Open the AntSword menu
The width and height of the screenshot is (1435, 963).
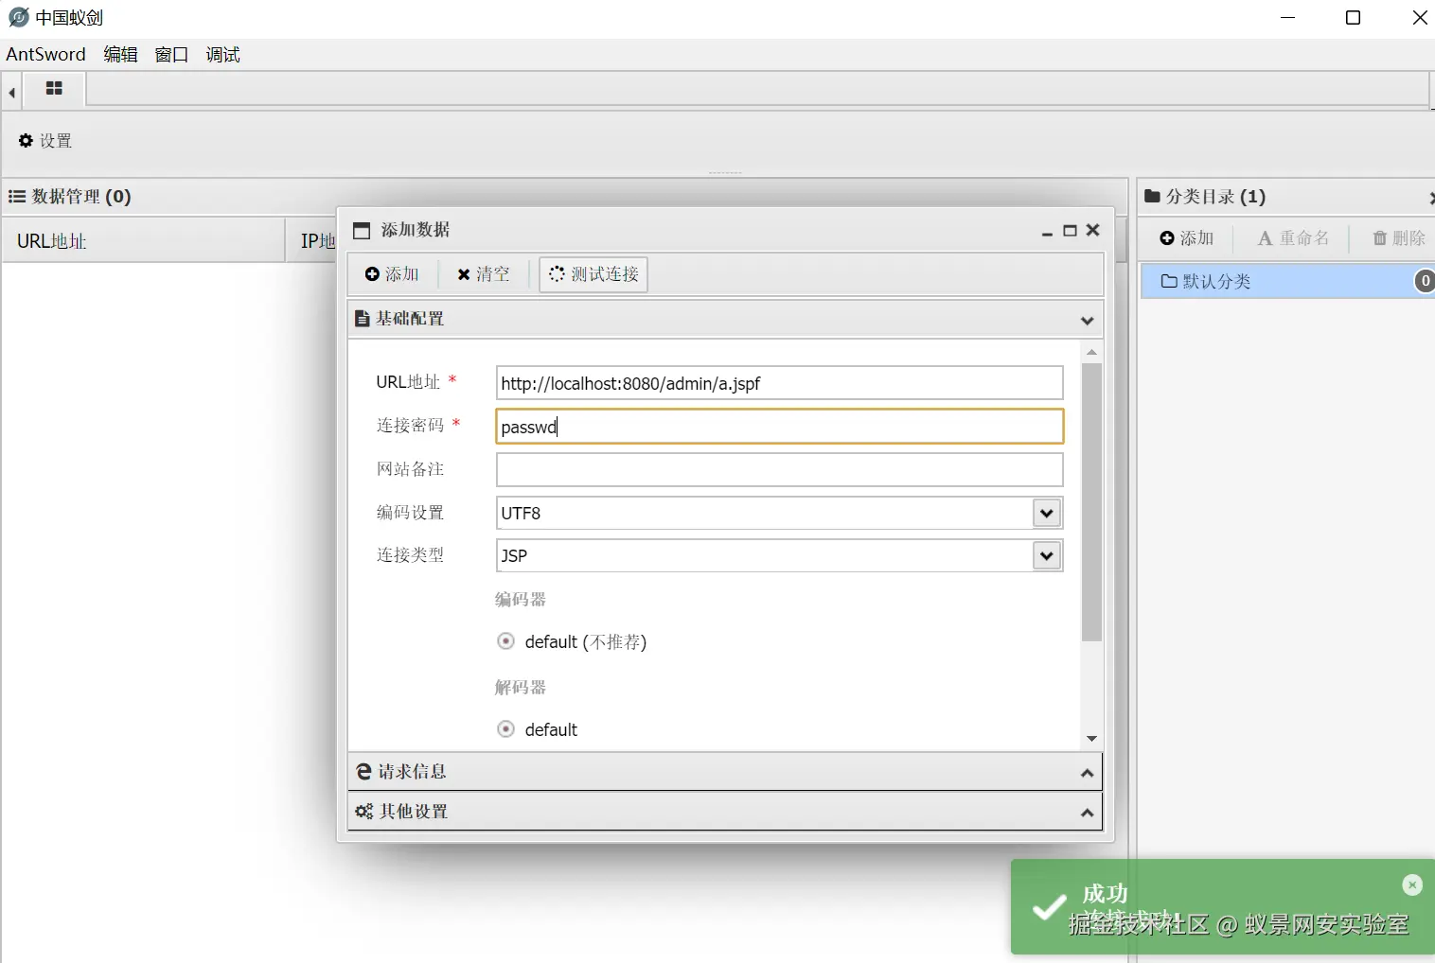(x=45, y=54)
